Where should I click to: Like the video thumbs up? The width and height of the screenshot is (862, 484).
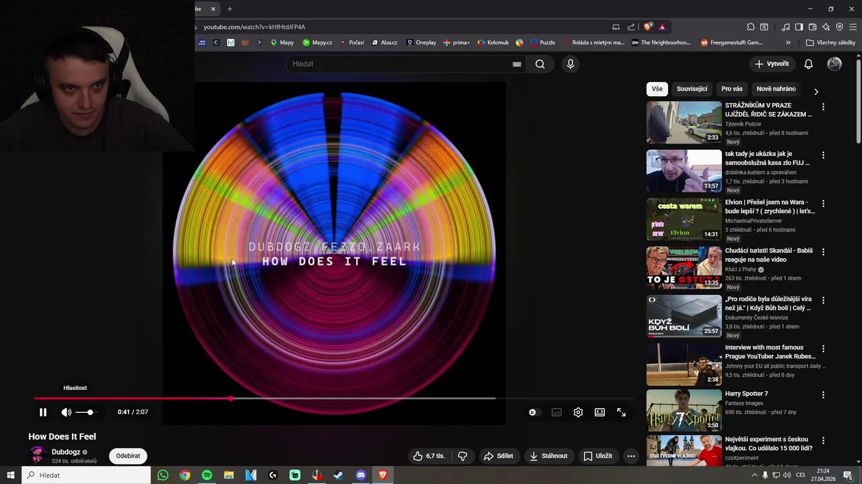pyautogui.click(x=429, y=456)
